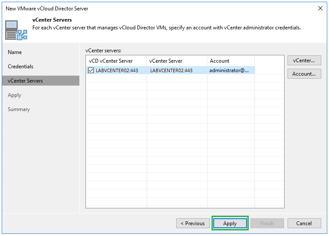Switch to the Summary wizard step
This screenshot has width=329, height=236.
(x=19, y=109)
